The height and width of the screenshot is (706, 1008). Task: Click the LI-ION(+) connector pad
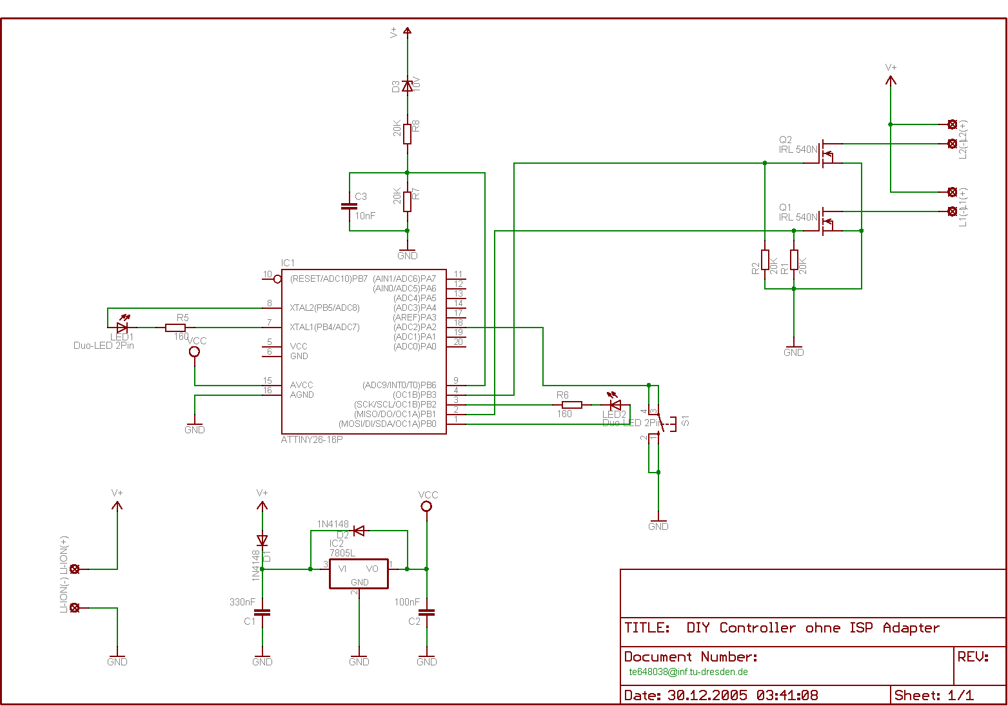point(75,569)
